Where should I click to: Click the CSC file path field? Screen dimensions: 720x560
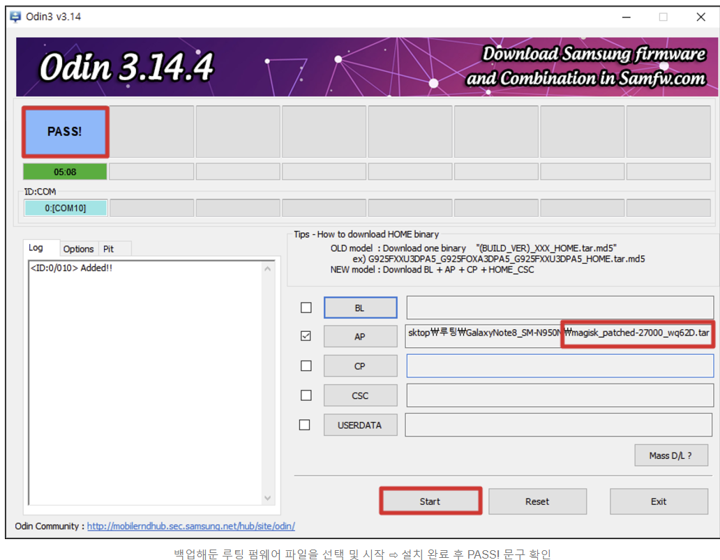point(560,395)
